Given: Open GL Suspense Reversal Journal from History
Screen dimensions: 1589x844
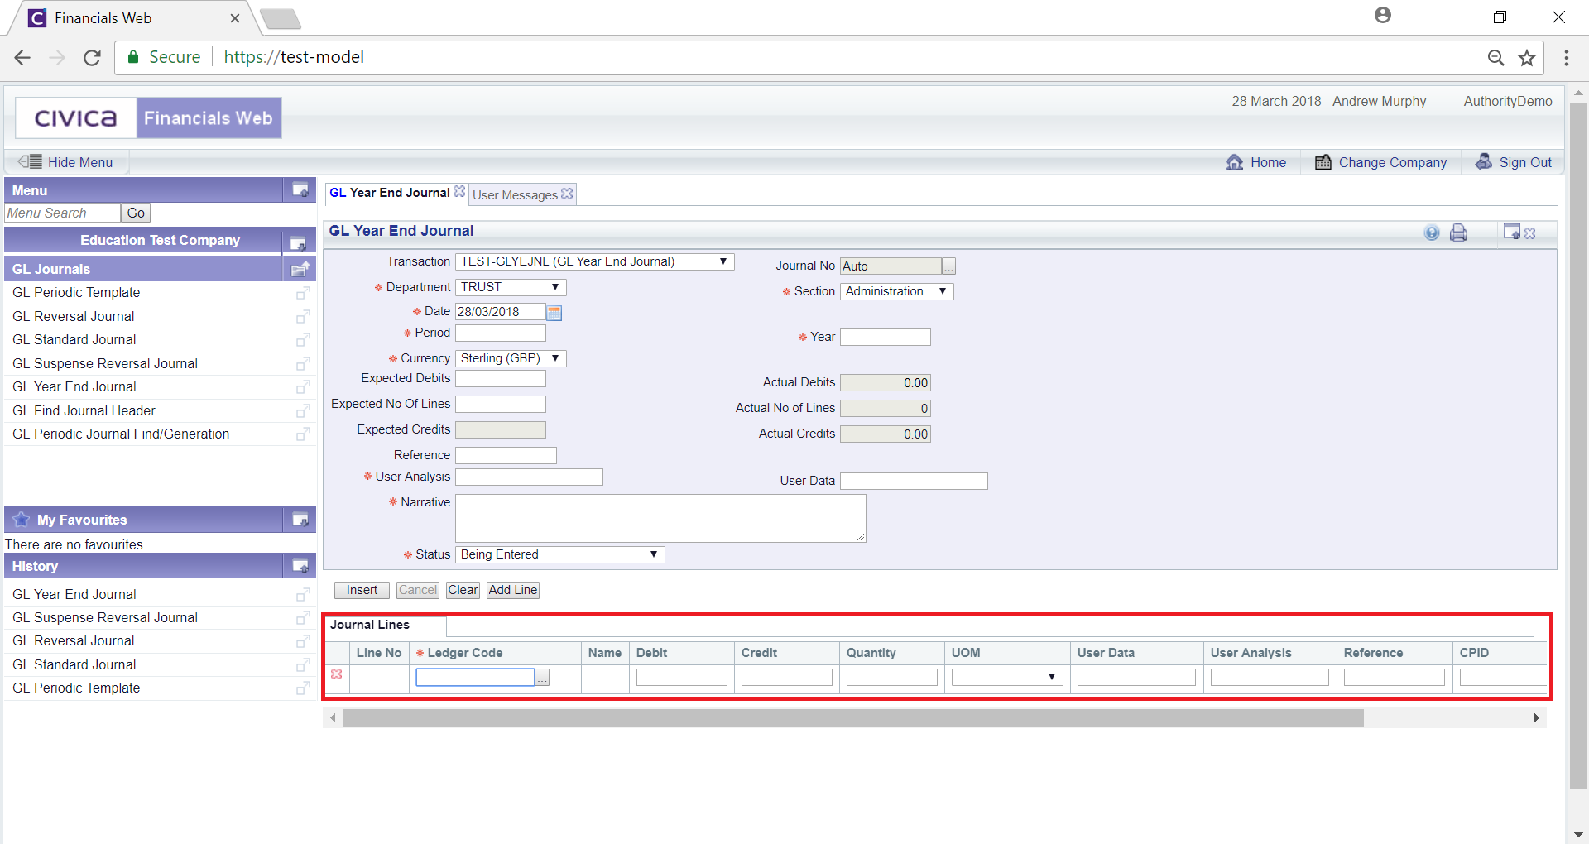Looking at the screenshot, I should [105, 617].
